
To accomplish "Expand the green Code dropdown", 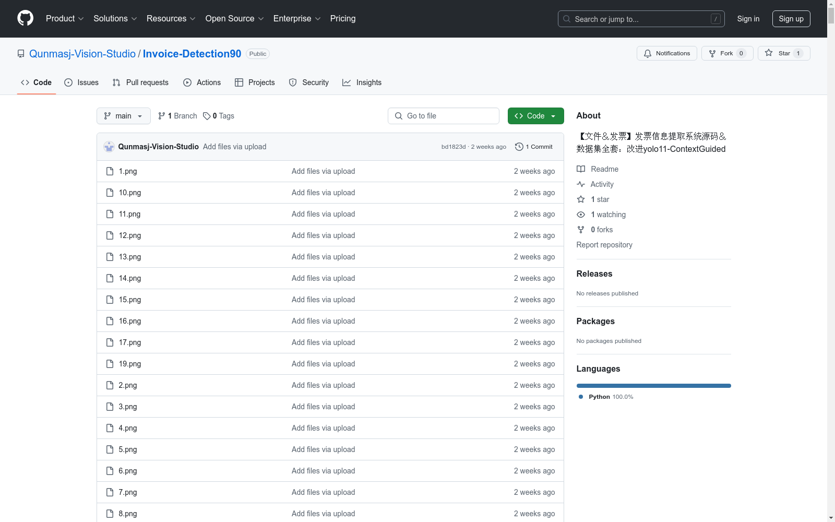I will coord(535,116).
